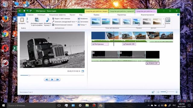Image resolution: width=193 pixels, height=108 pixels.
Task: Click the Windows search box in taskbar
Action: point(31,105)
